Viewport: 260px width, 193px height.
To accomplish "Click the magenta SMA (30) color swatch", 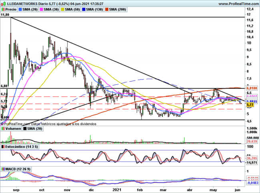I will click(x=42, y=10).
